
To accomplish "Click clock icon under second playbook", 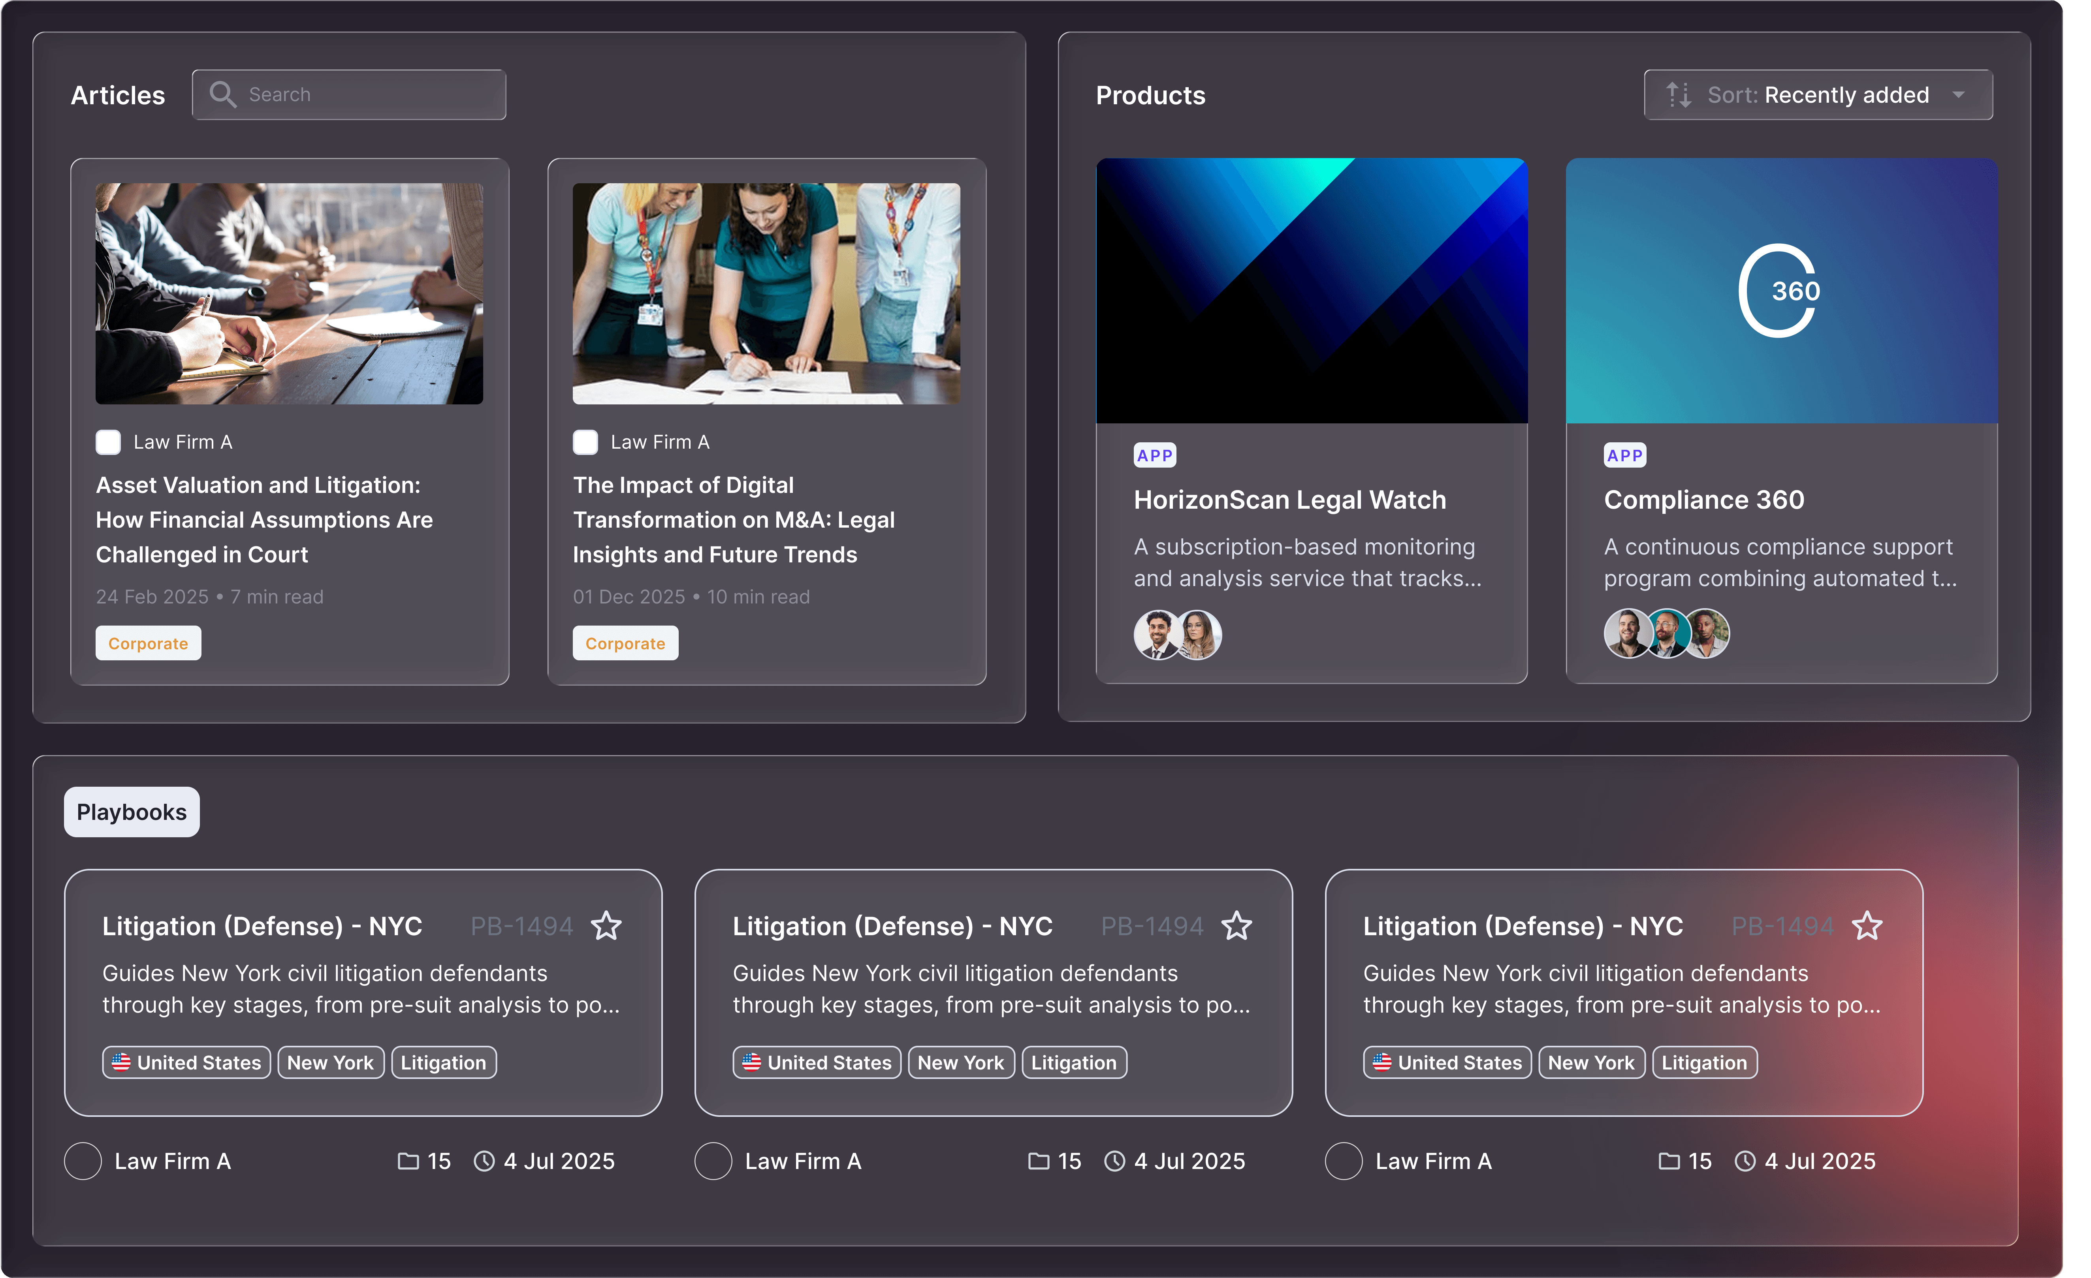I will point(1114,1161).
